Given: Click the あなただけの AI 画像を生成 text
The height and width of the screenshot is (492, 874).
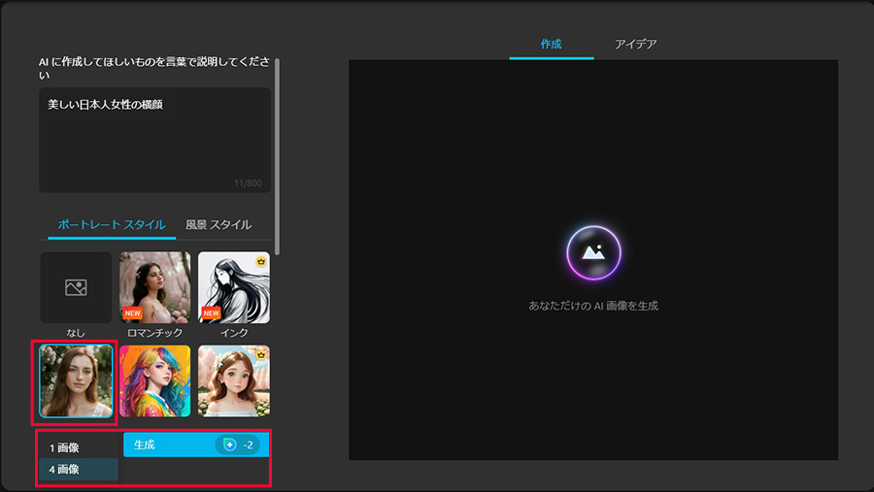Looking at the screenshot, I should coord(593,306).
